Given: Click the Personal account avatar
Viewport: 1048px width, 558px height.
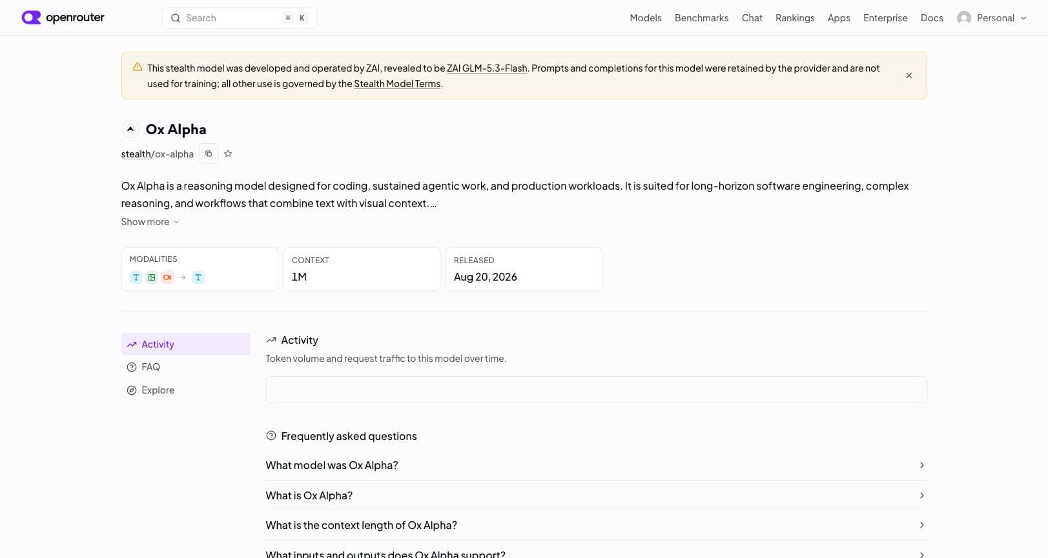Looking at the screenshot, I should click(x=964, y=18).
